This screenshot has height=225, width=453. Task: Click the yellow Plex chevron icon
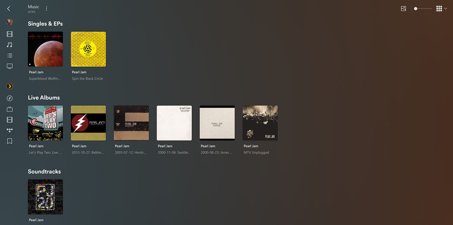[9, 86]
